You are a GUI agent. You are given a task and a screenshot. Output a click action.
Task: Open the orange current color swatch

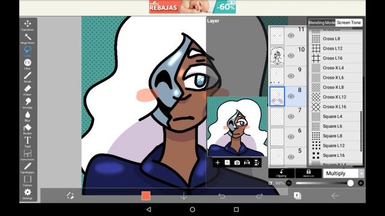point(146,196)
